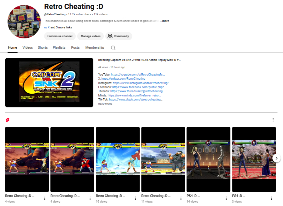Open the Minds referrer link

[x=134, y=96]
